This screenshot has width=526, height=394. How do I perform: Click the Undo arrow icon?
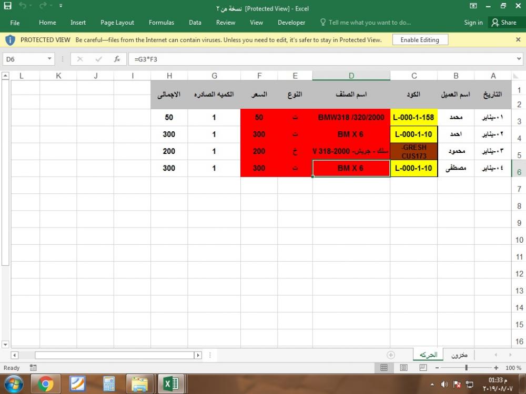(x=23, y=6)
